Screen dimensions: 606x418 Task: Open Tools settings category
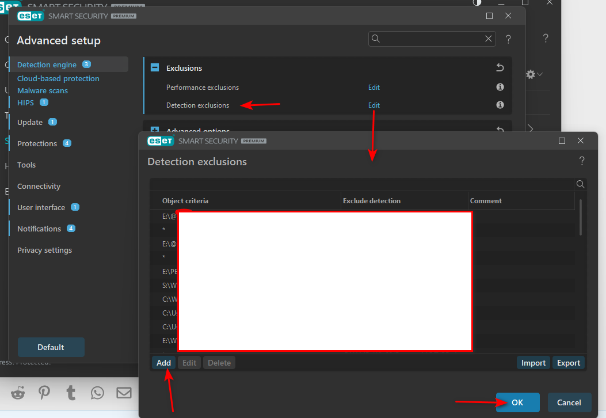point(26,165)
